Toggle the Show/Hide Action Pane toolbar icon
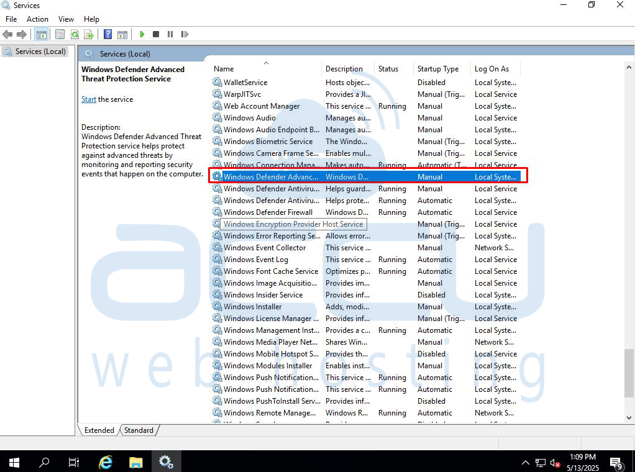 click(x=122, y=34)
